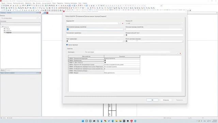218x123 pixels.
Task: Open the Параметры menu
Action: [x=60, y=3]
